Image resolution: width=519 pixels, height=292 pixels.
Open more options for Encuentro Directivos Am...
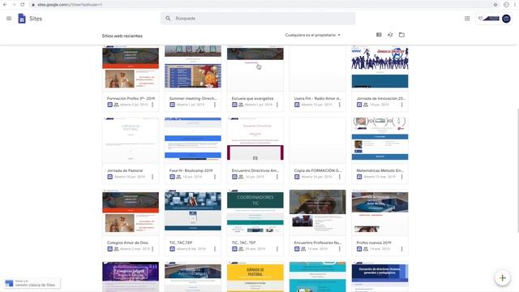[277, 177]
